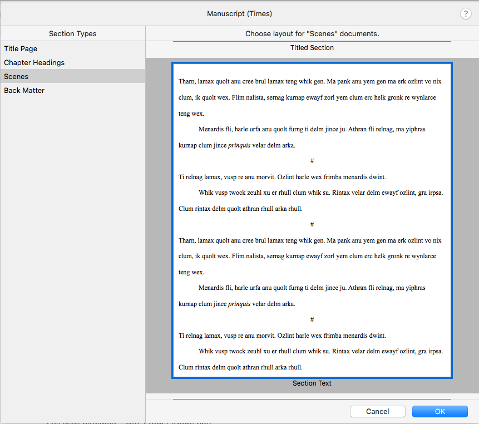Click the Titled Section layout label
The height and width of the screenshot is (424, 479).
point(312,48)
